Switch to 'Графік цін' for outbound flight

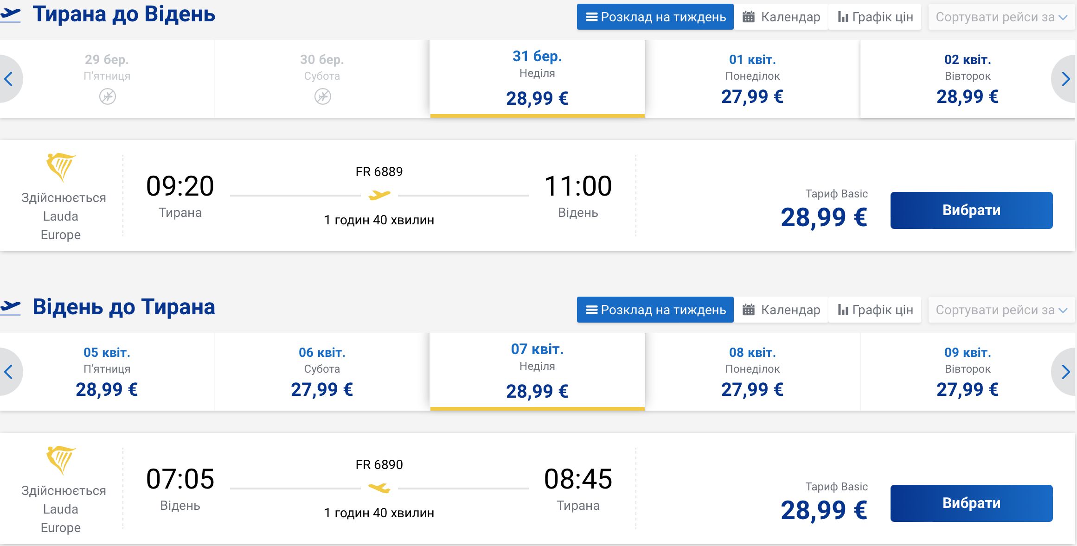point(875,17)
